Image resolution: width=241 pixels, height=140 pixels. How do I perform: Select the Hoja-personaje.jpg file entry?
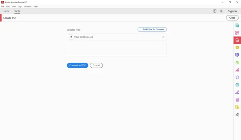pos(117,37)
